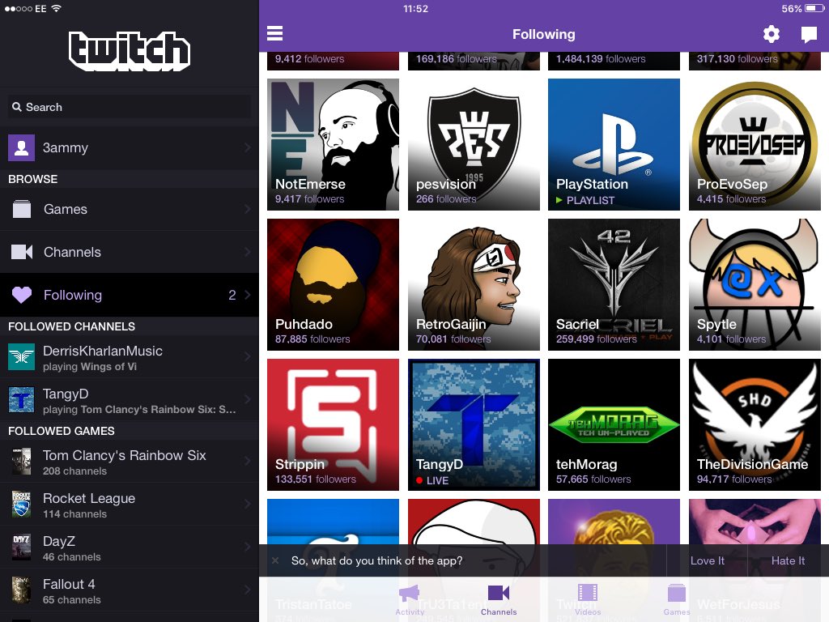Open TangyD live channel tile
Screen dimensions: 829x622
474,424
